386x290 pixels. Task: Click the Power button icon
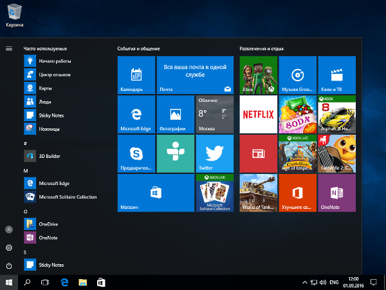coord(9,266)
